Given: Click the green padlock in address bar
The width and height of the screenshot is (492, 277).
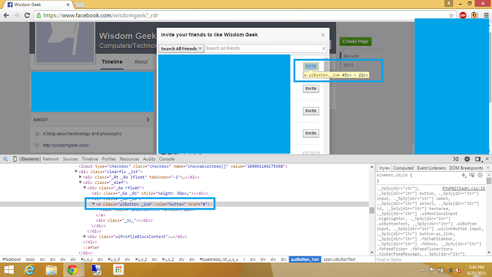Looking at the screenshot, I should tap(38, 16).
